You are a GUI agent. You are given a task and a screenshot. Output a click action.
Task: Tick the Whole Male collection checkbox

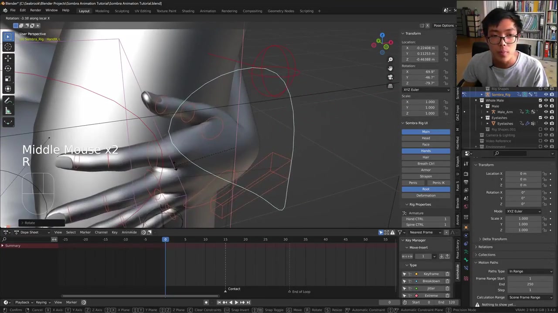pos(540,100)
